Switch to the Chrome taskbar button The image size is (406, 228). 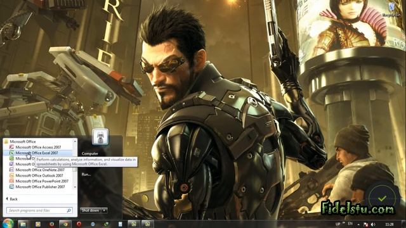[x=65, y=224]
